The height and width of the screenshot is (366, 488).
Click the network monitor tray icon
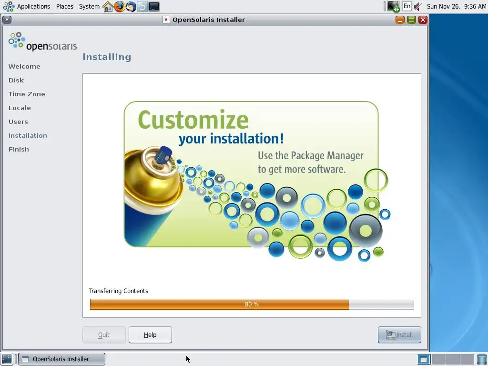tap(393, 6)
